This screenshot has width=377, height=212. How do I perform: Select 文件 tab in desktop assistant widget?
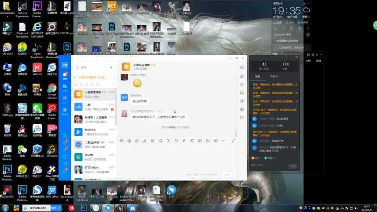coord(290,22)
